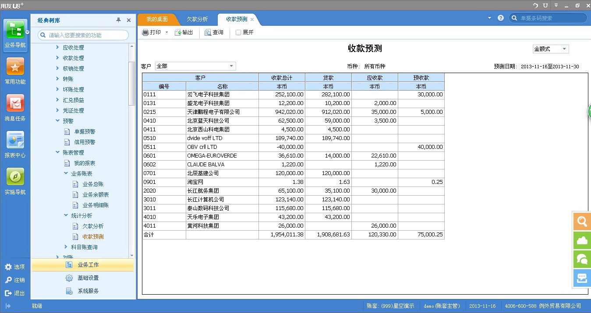Click the 收款总计 column header
Viewport: 591px width, 313px height.
pos(282,77)
